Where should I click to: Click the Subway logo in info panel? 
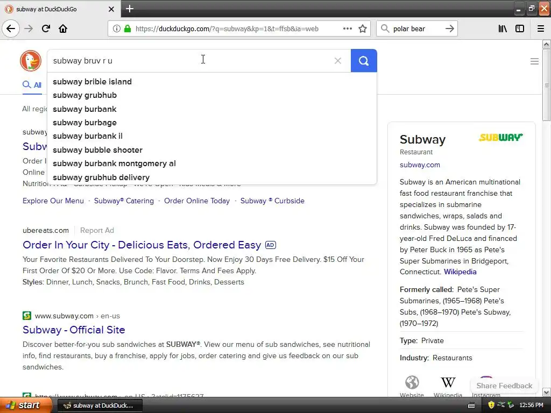501,137
